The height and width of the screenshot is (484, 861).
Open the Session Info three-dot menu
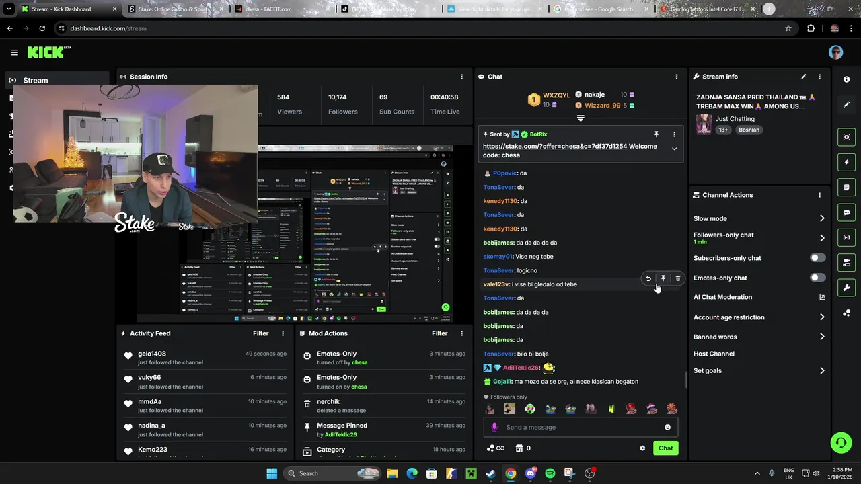pos(461,77)
